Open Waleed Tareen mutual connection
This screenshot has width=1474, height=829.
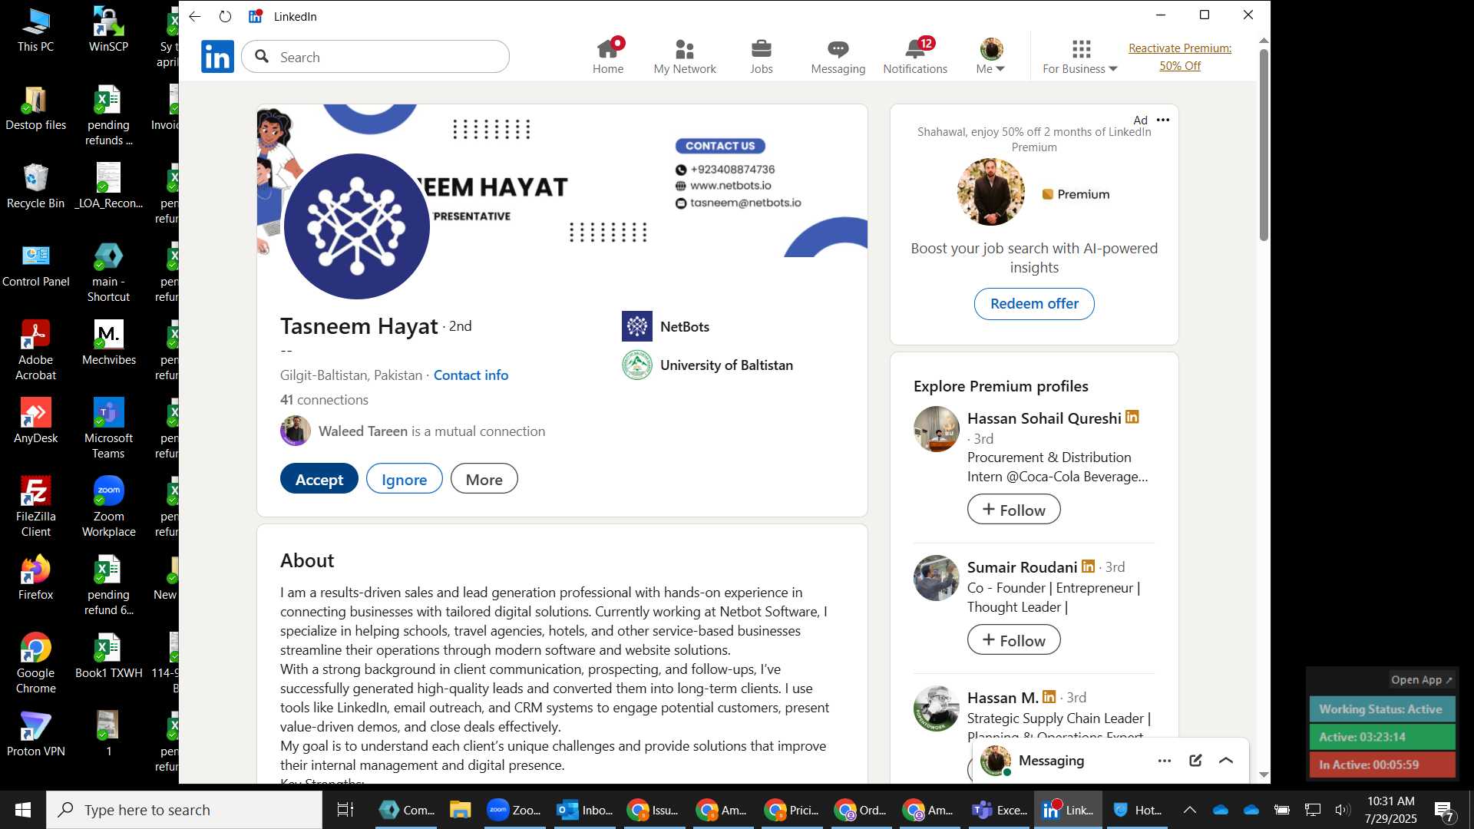coord(413,431)
